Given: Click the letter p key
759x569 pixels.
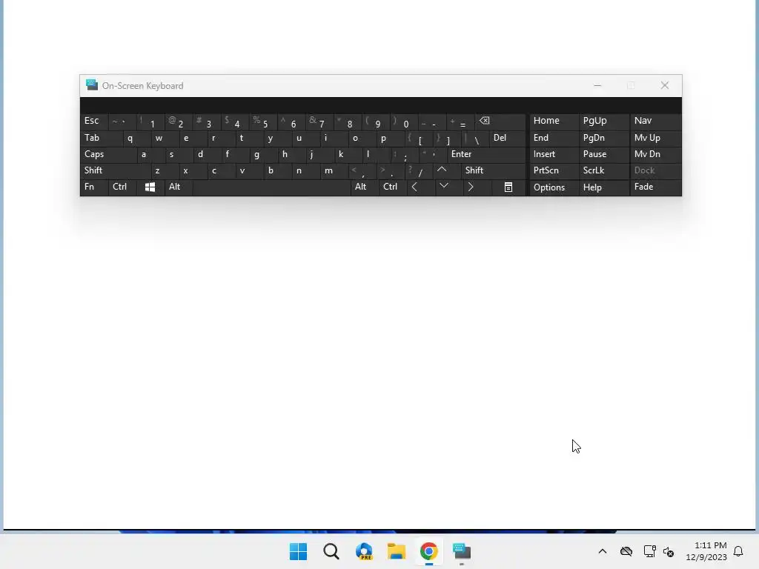Looking at the screenshot, I should pos(391,138).
